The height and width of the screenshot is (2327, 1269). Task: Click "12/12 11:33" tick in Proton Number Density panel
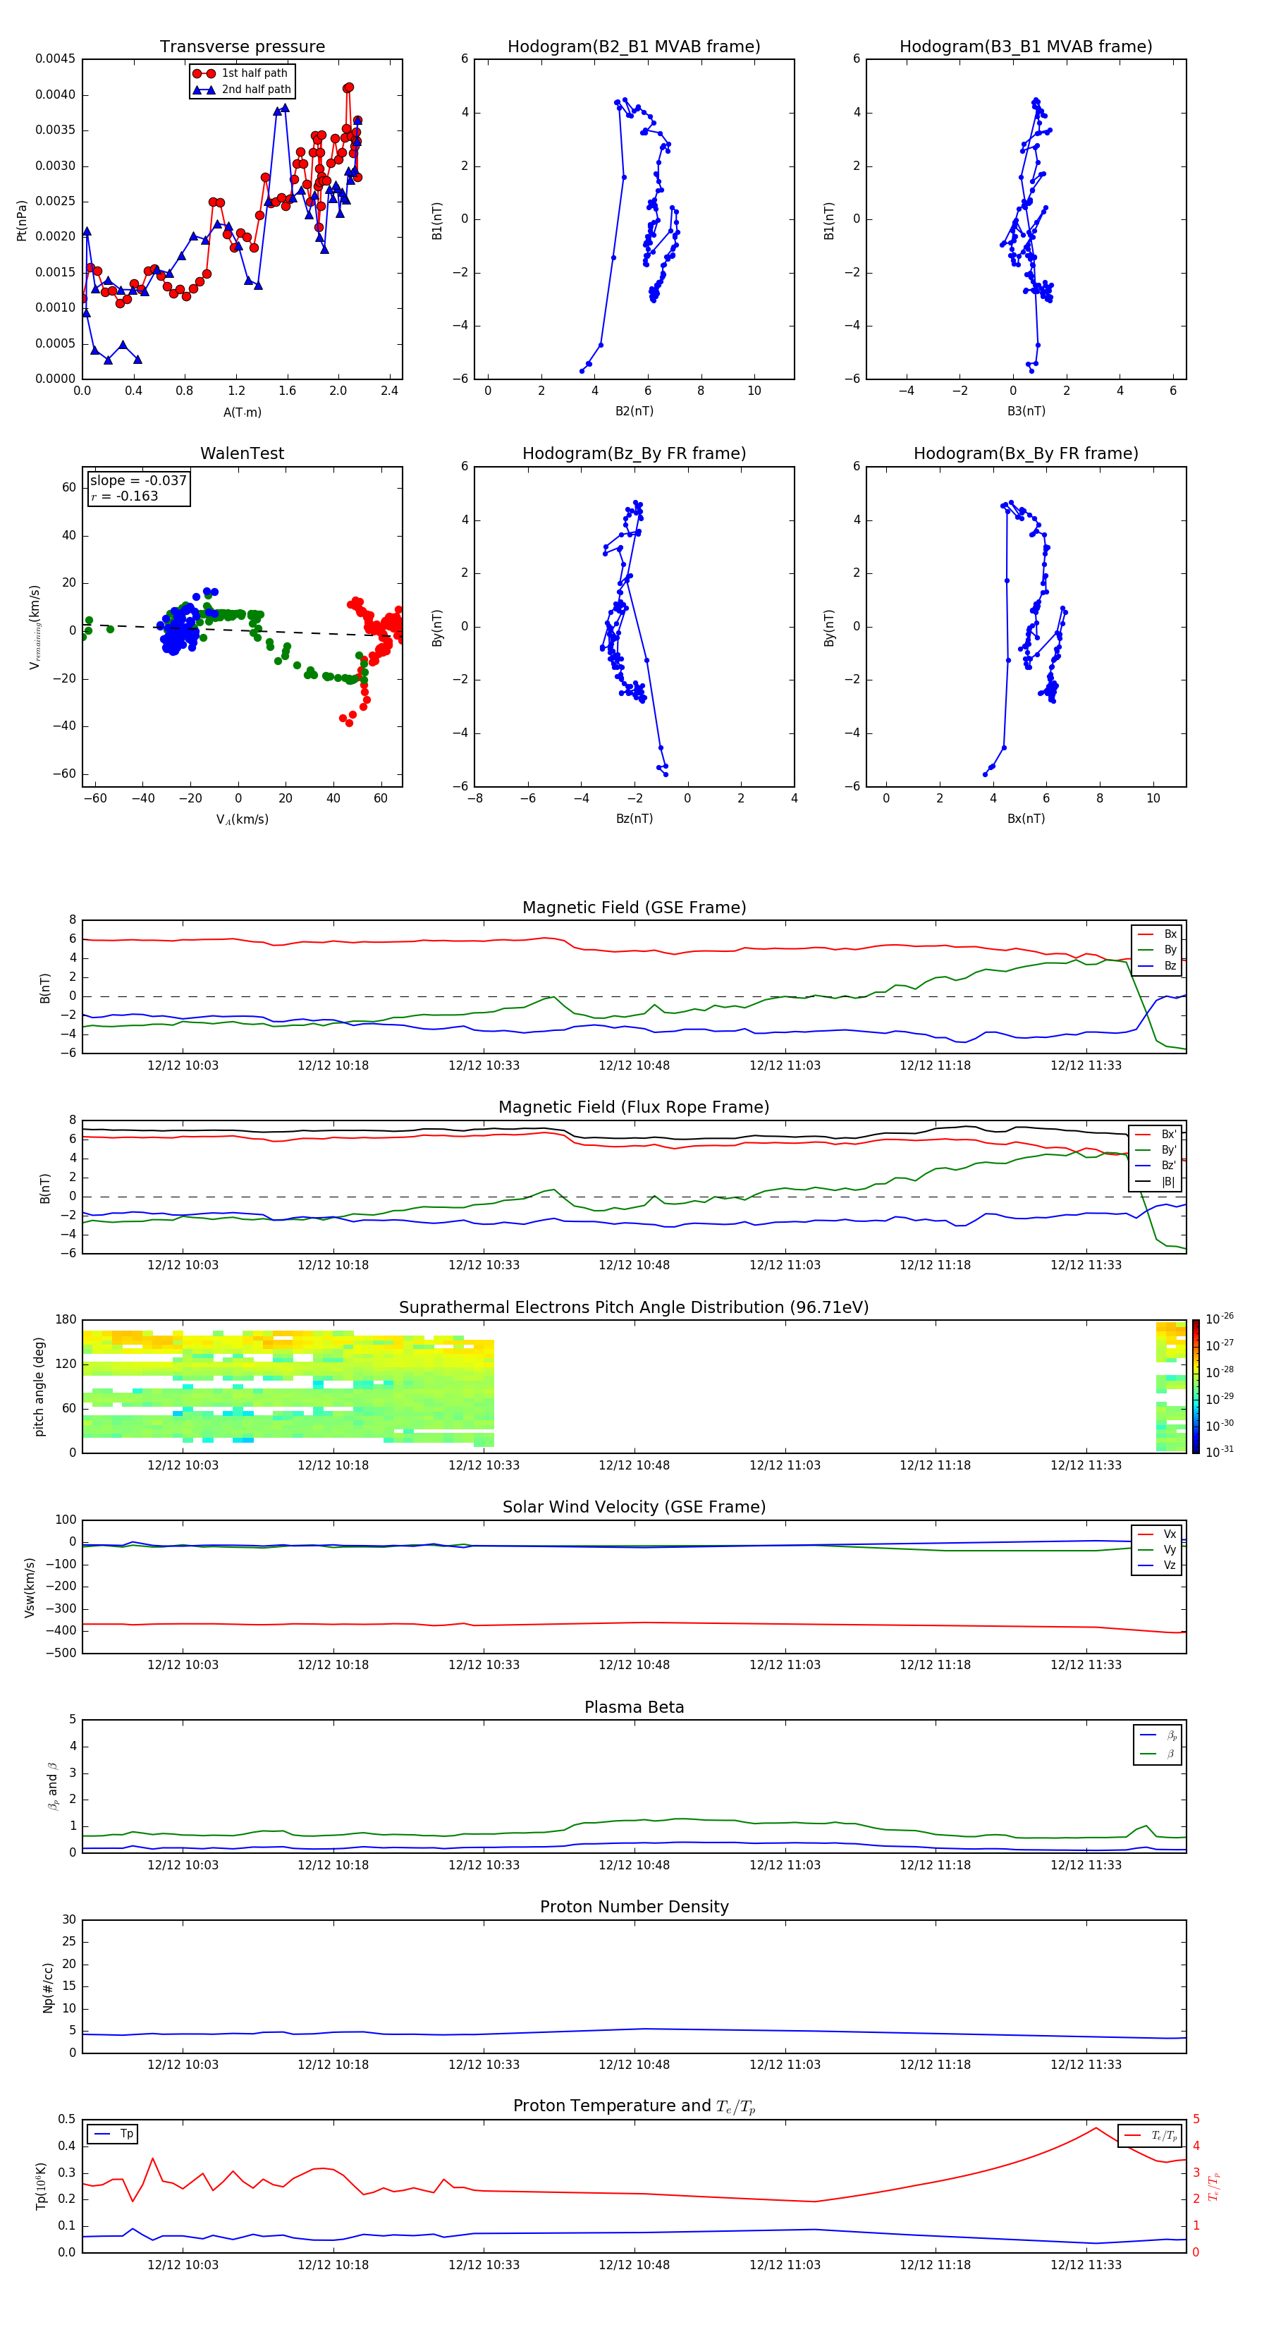[x=1086, y=2064]
